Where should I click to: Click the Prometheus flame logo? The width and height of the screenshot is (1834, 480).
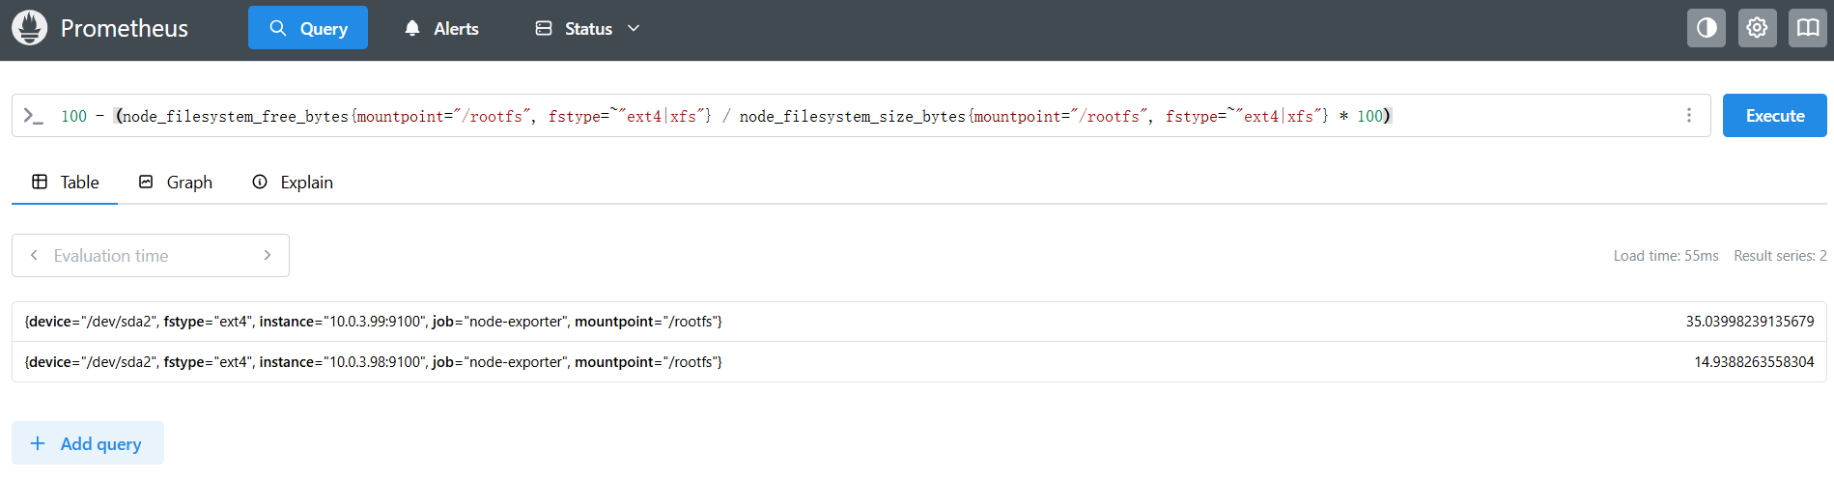(x=30, y=28)
